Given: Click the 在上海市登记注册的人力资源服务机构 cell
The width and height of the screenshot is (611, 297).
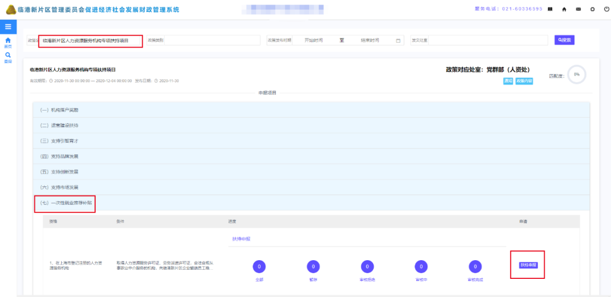Looking at the screenshot, I should (x=75, y=266).
